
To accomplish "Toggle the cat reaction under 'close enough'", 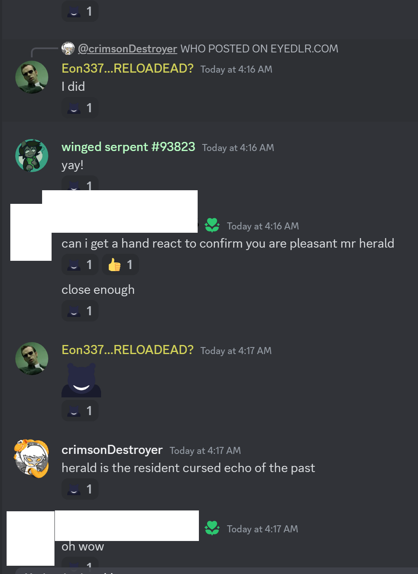I will [x=80, y=311].
